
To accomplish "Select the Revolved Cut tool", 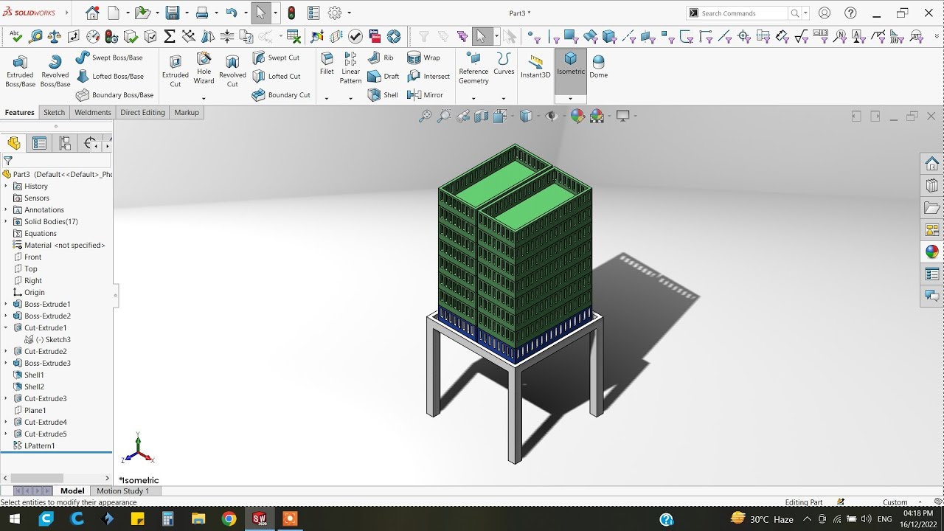I will tap(232, 71).
